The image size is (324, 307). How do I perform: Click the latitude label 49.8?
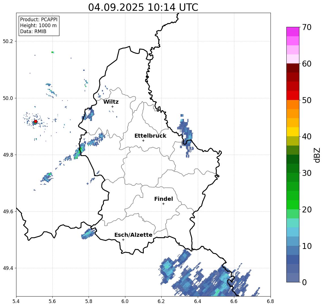click(x=8, y=155)
